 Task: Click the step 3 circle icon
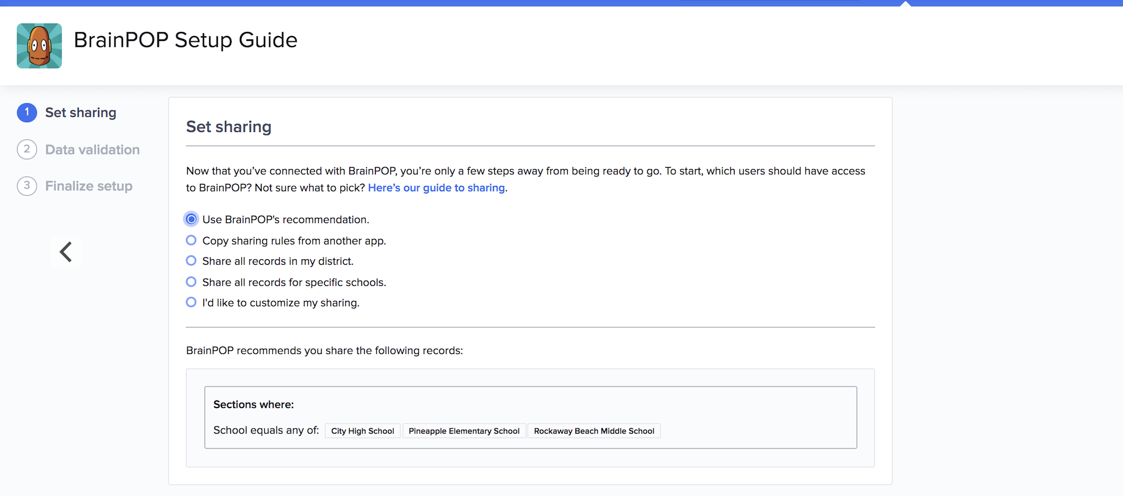pos(27,186)
